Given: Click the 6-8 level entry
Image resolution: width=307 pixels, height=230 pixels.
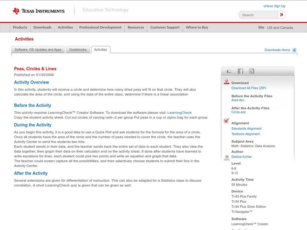Looking at the screenshot, I should coord(234,168).
